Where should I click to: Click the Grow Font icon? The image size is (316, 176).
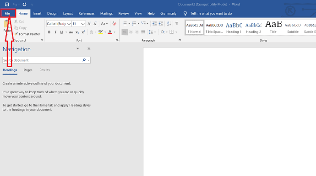point(89,24)
